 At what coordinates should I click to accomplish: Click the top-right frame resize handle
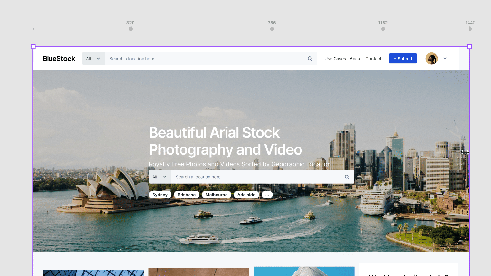tap(469, 47)
